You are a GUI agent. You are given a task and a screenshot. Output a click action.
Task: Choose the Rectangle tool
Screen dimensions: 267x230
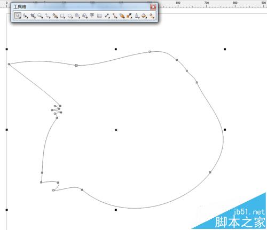[x=62, y=16]
